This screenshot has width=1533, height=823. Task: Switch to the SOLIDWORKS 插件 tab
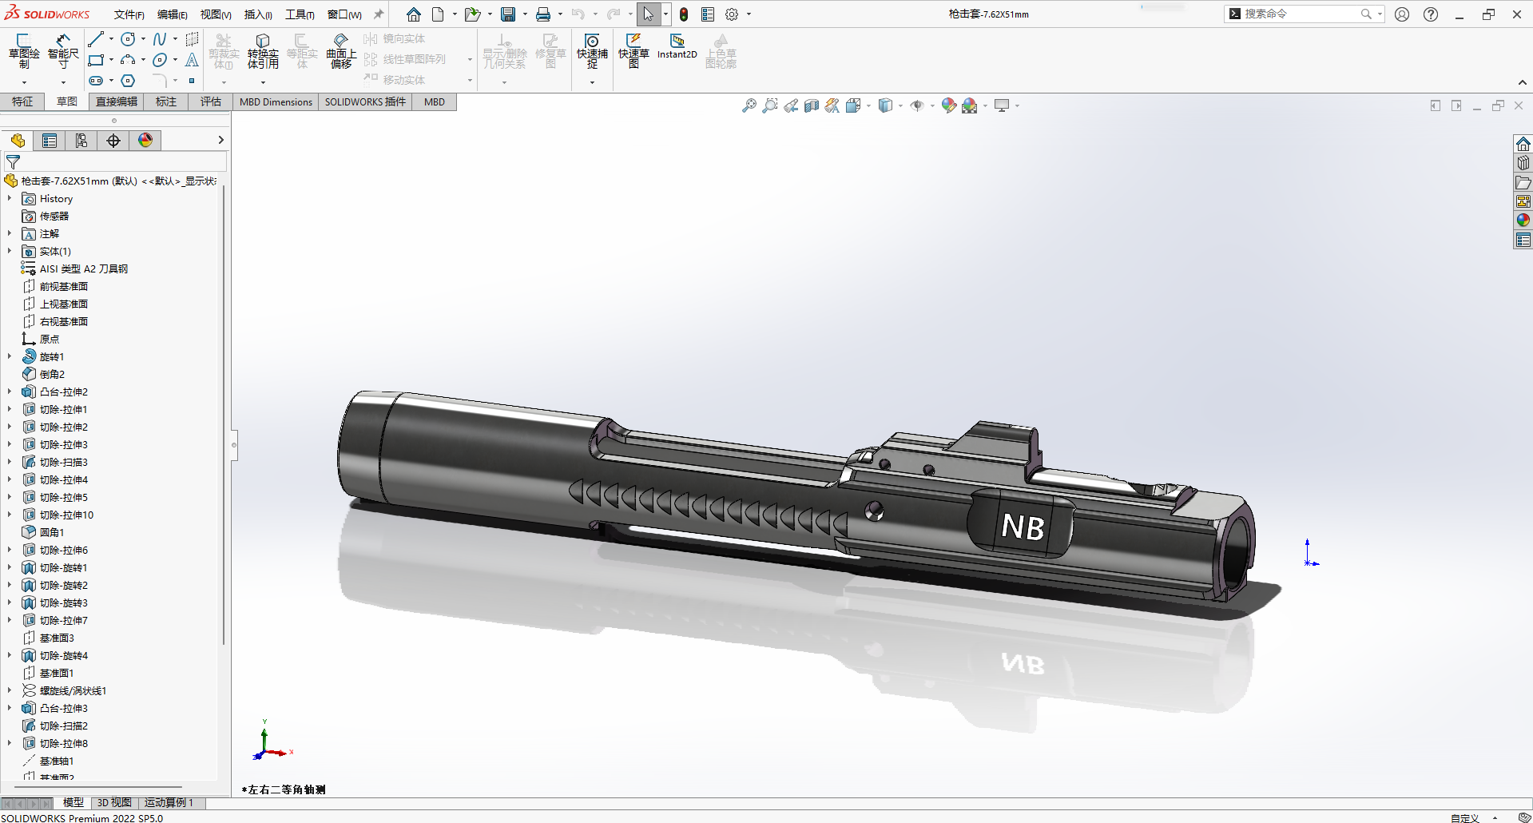365,101
